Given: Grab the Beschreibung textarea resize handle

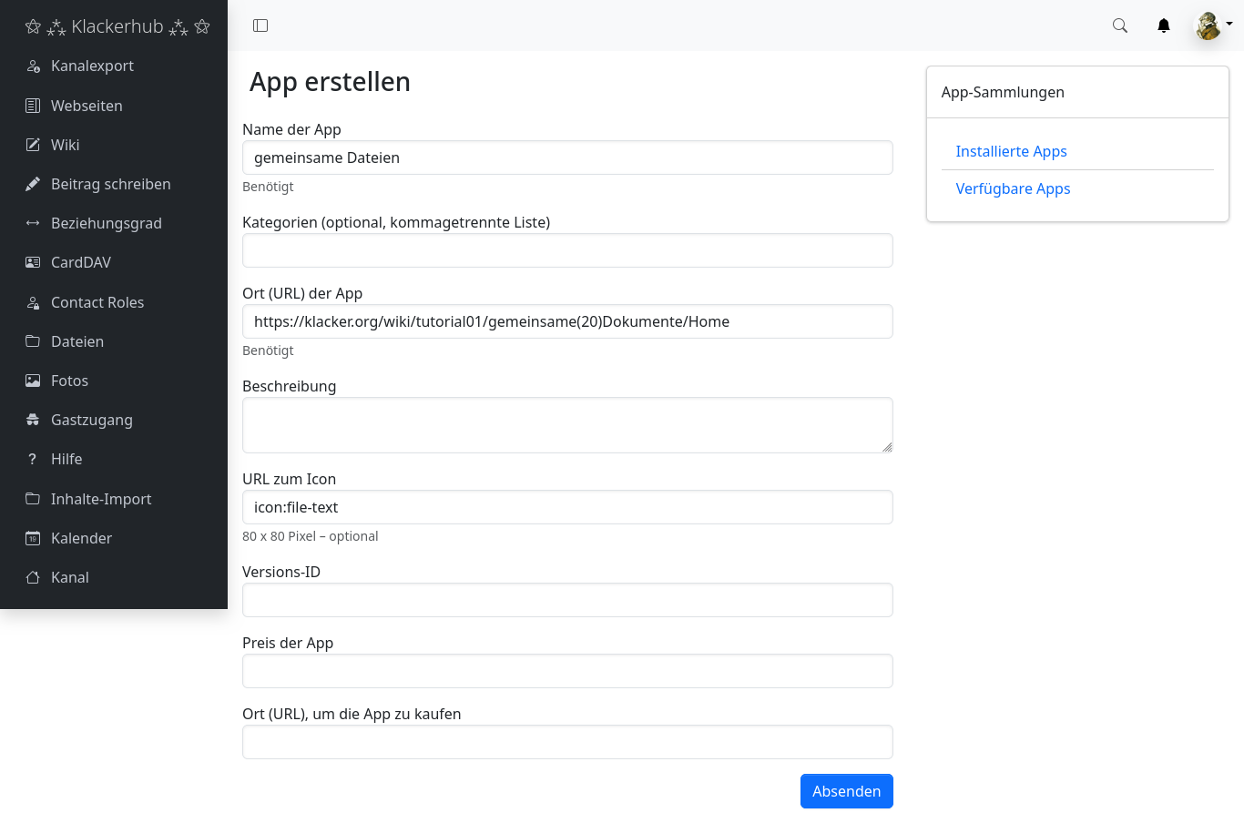Looking at the screenshot, I should point(887,447).
